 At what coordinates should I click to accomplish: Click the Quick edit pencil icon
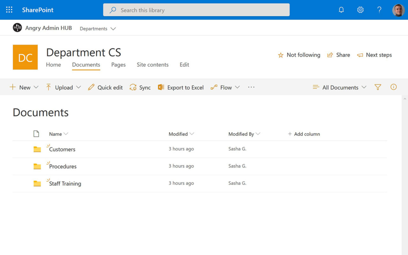pyautogui.click(x=91, y=87)
